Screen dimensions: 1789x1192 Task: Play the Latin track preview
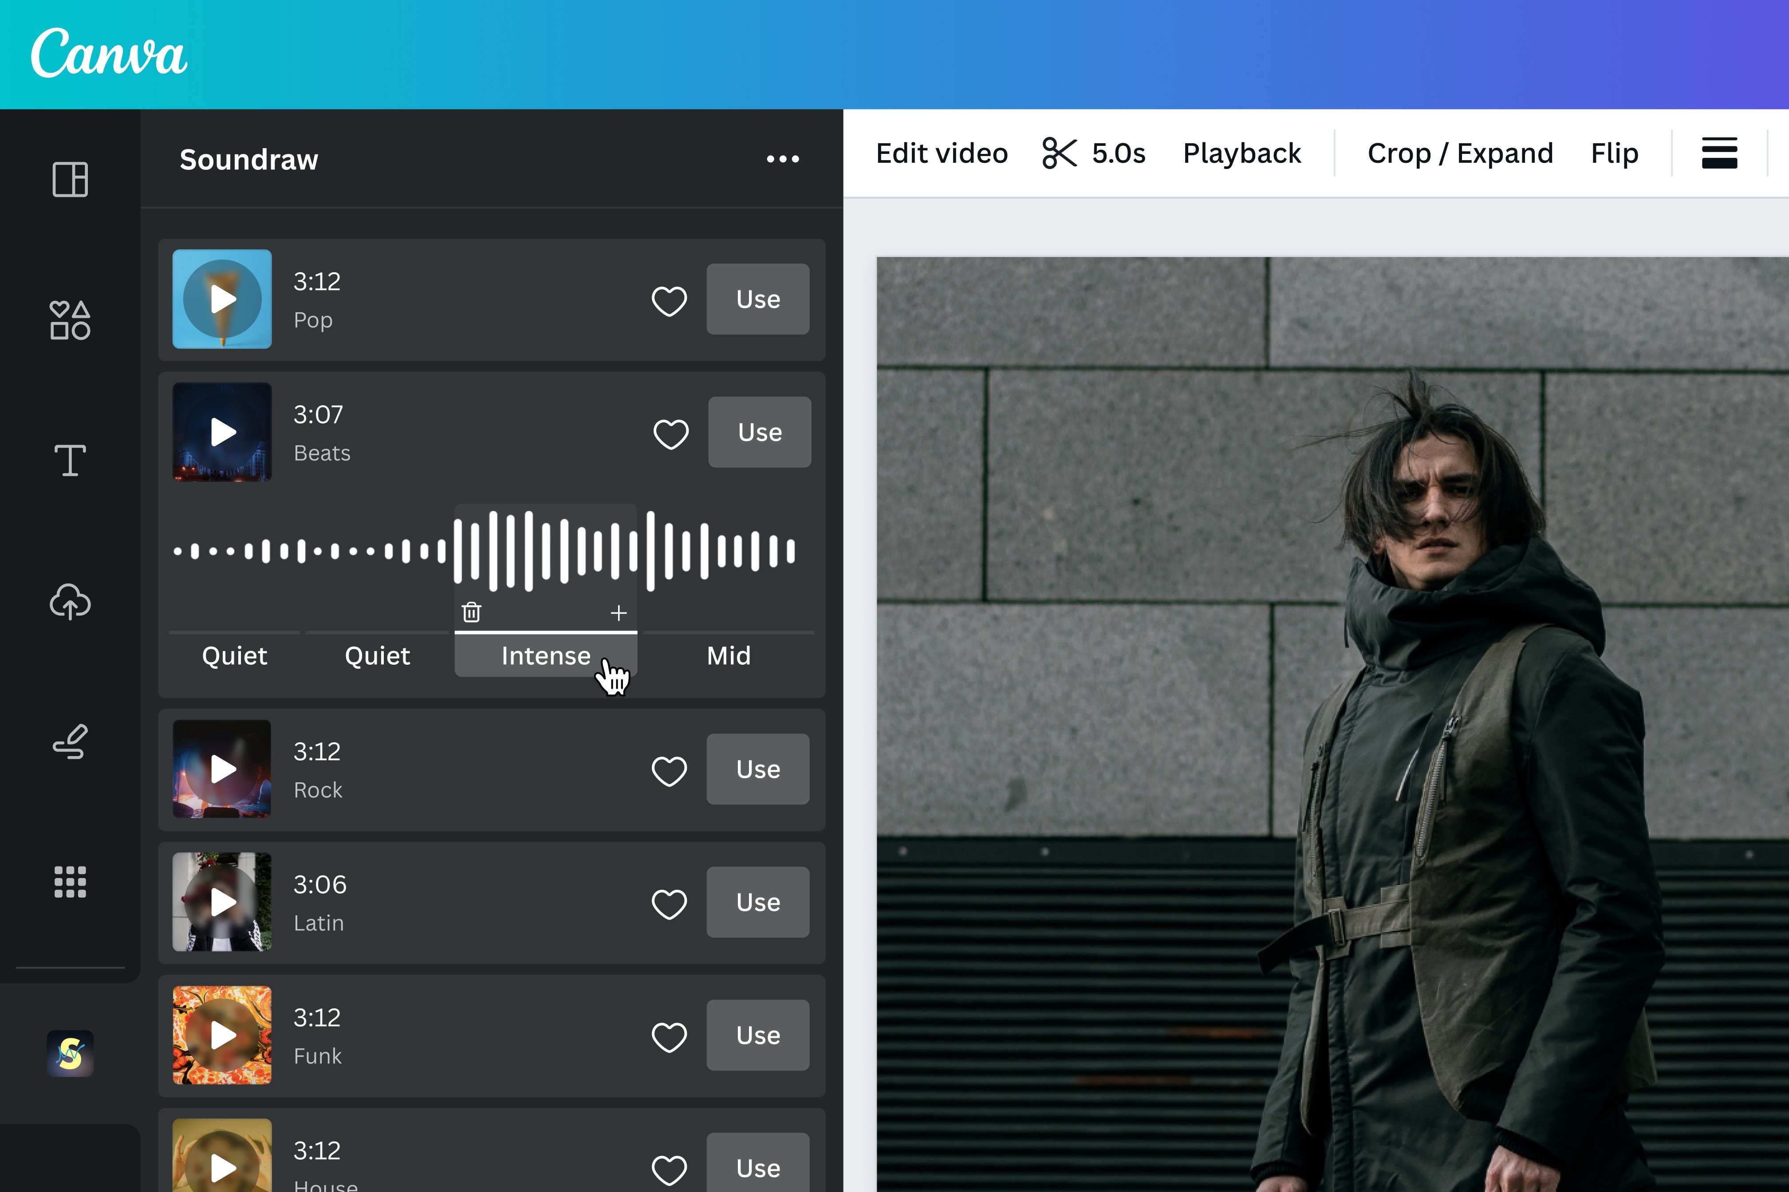[222, 902]
